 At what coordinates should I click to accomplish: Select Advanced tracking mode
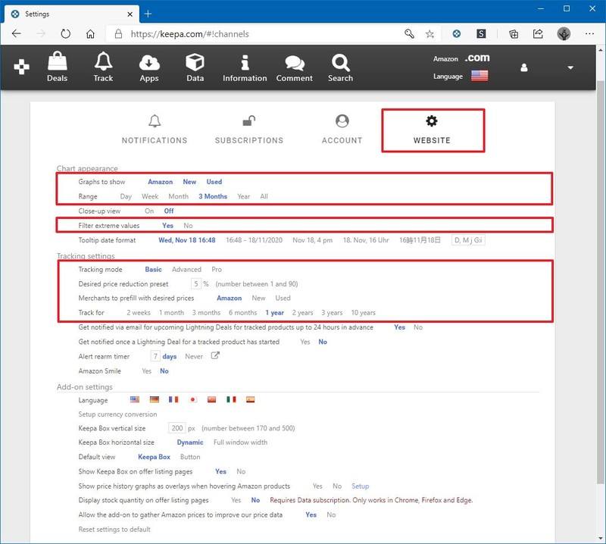coord(186,269)
